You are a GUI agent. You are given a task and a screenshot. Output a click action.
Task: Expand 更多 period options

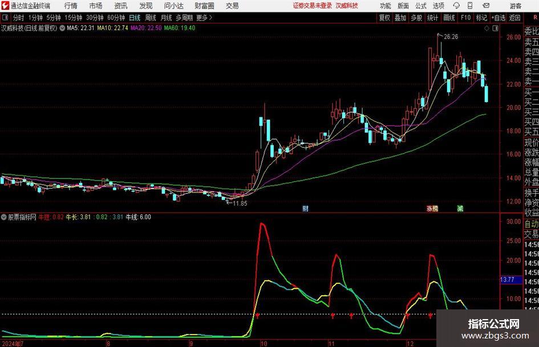pyautogui.click(x=204, y=18)
